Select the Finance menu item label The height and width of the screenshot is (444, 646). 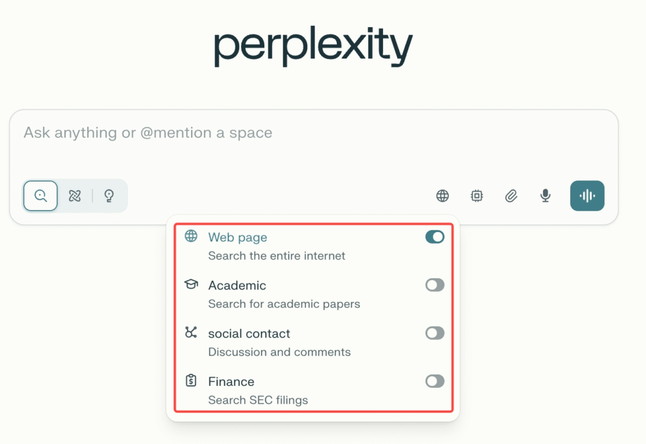click(232, 382)
